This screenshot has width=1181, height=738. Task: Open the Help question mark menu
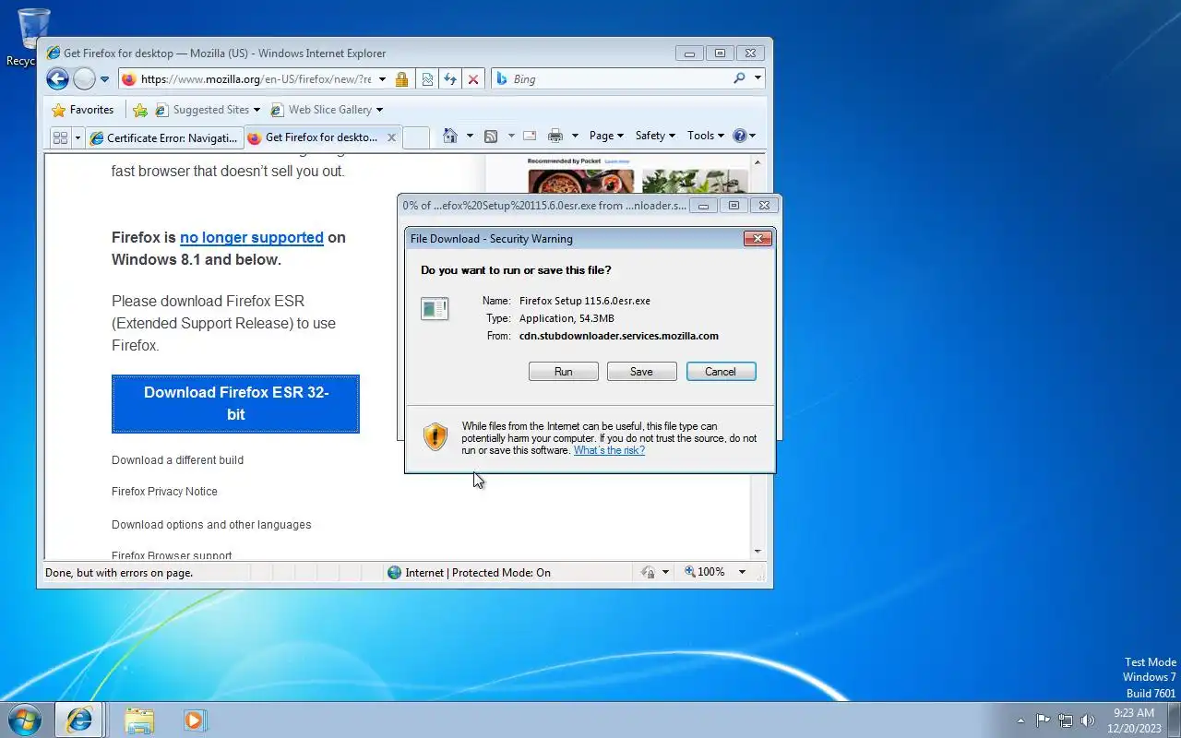coord(744,136)
